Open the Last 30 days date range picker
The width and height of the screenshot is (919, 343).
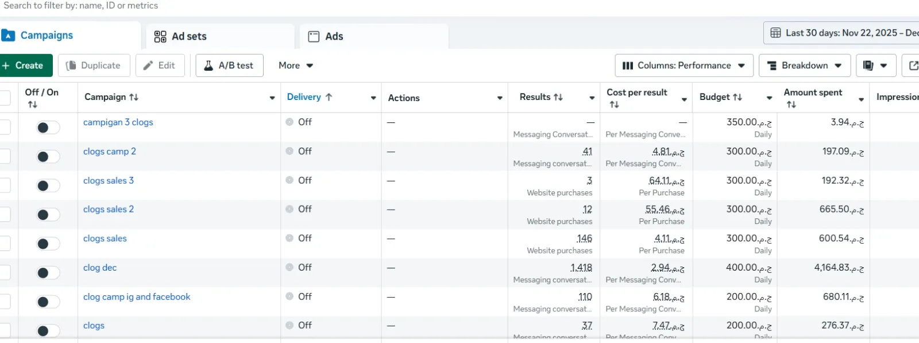pyautogui.click(x=841, y=33)
